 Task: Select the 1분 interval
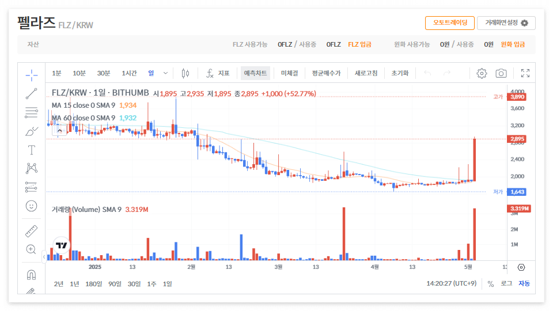coord(56,73)
